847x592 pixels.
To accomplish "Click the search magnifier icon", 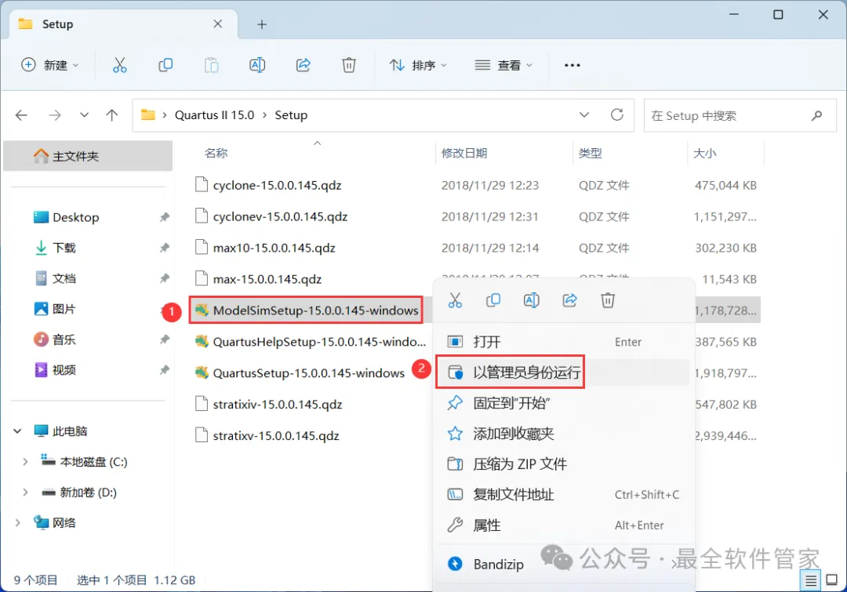I will click(x=816, y=115).
